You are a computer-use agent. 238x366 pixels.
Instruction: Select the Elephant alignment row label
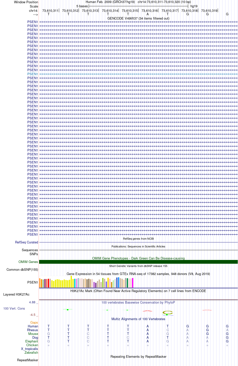(32, 341)
